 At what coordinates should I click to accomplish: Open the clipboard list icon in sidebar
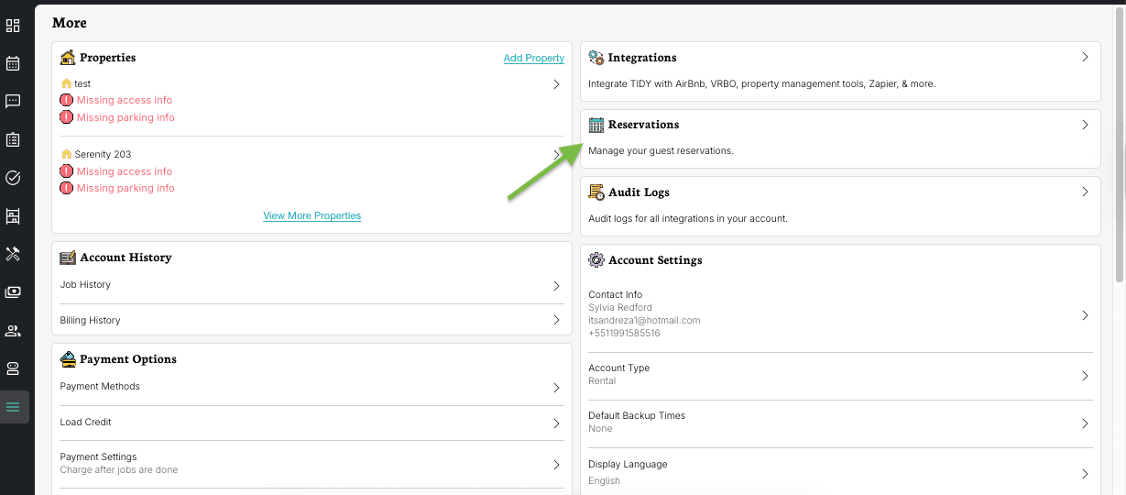13,139
